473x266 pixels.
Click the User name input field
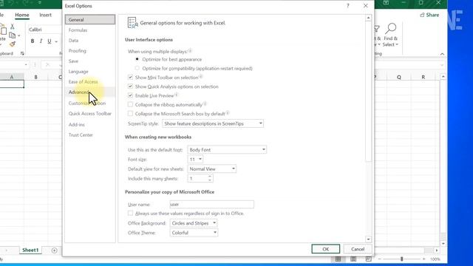(212, 204)
